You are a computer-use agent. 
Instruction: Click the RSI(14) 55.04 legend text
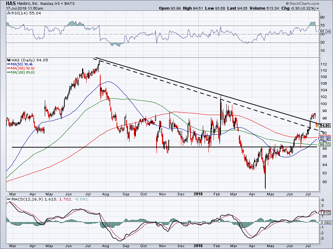pyautogui.click(x=26, y=13)
